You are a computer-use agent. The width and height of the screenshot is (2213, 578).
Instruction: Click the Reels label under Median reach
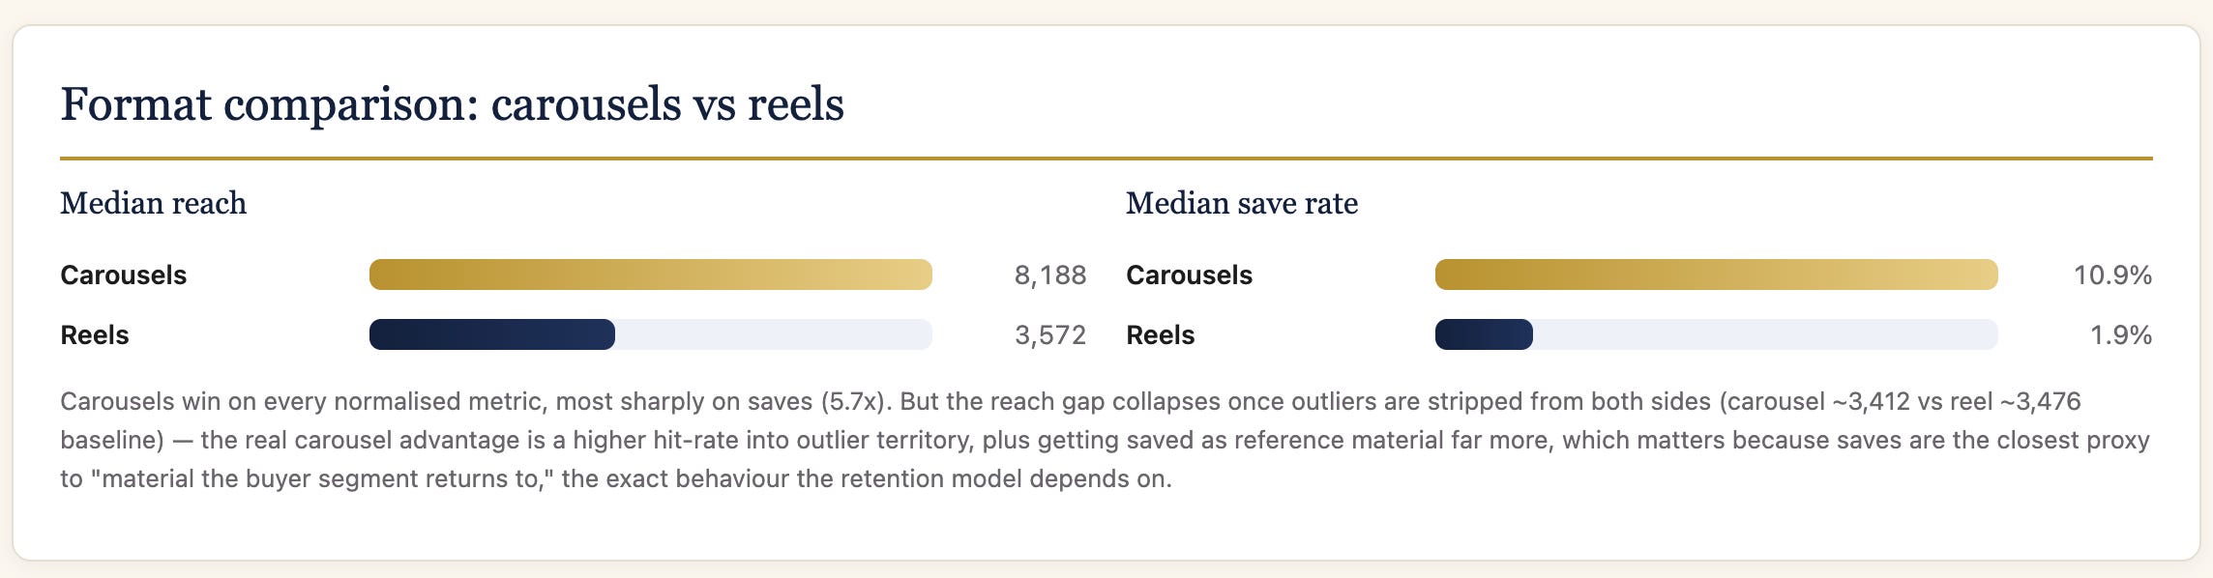[x=95, y=335]
